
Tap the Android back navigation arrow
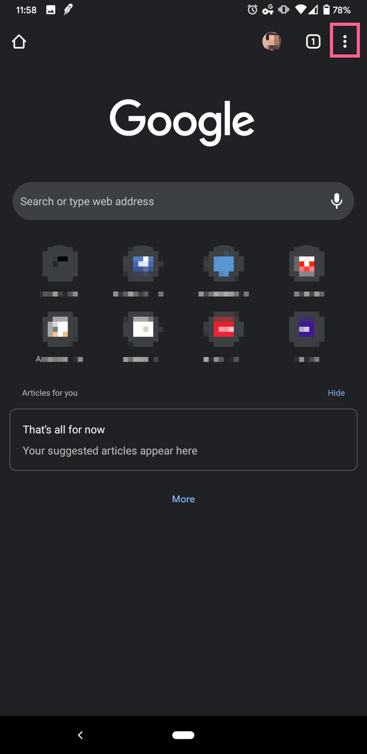(80, 735)
